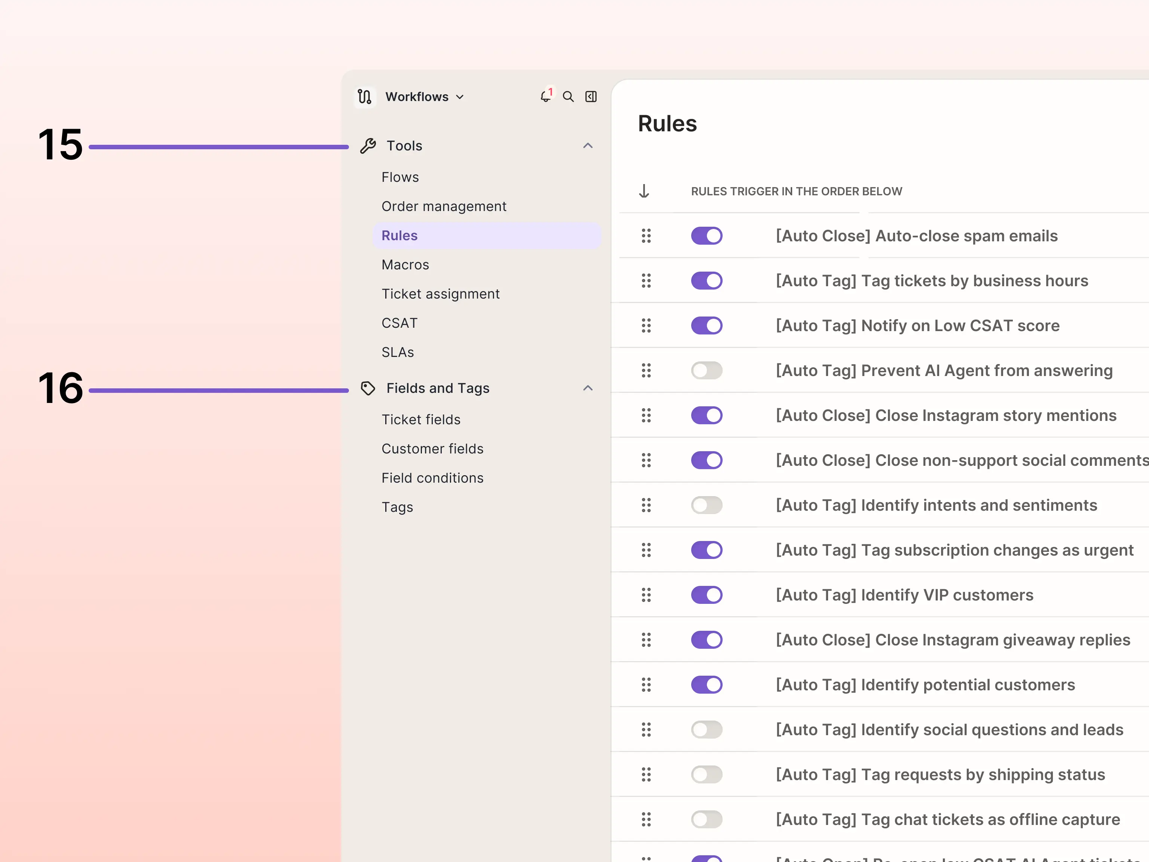Open the CSAT settings
The height and width of the screenshot is (862, 1149).
tap(399, 323)
